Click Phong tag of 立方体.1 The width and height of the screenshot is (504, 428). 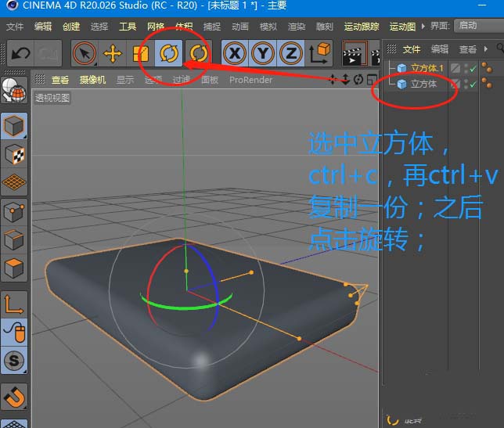click(487, 68)
